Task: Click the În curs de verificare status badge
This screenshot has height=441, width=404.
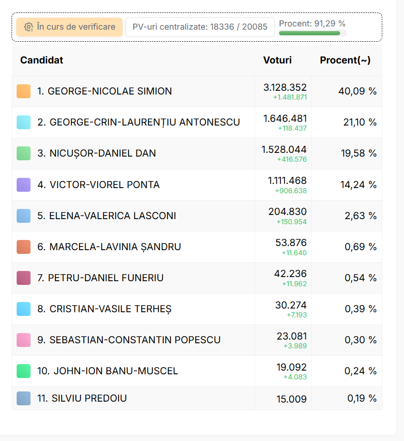Action: (x=69, y=27)
